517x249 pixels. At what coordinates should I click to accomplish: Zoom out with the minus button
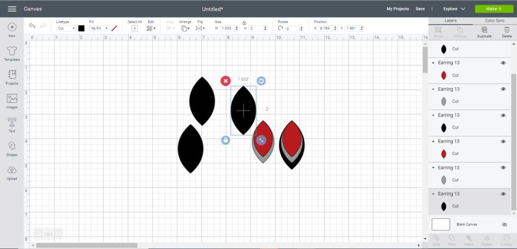(38, 234)
